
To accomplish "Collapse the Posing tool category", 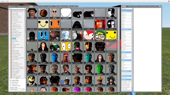I will (x=126, y=52).
